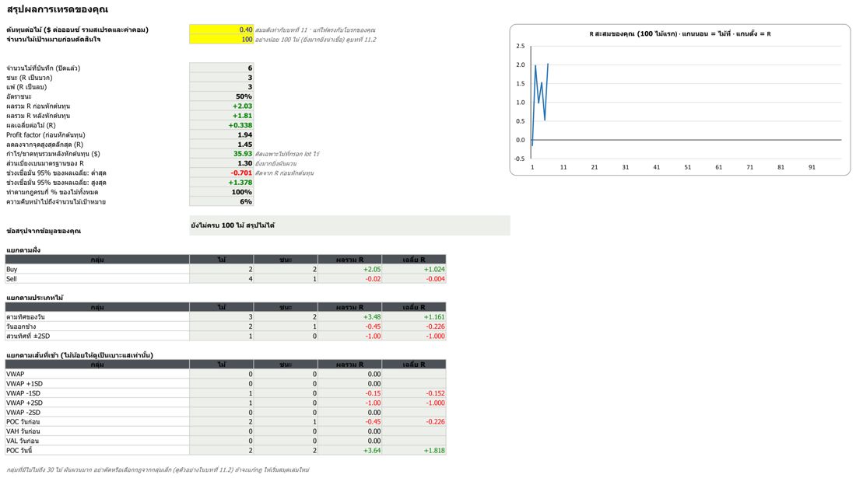856x478 pixels.
Task: Click the average per trade value +0.338
Action: 221,125
